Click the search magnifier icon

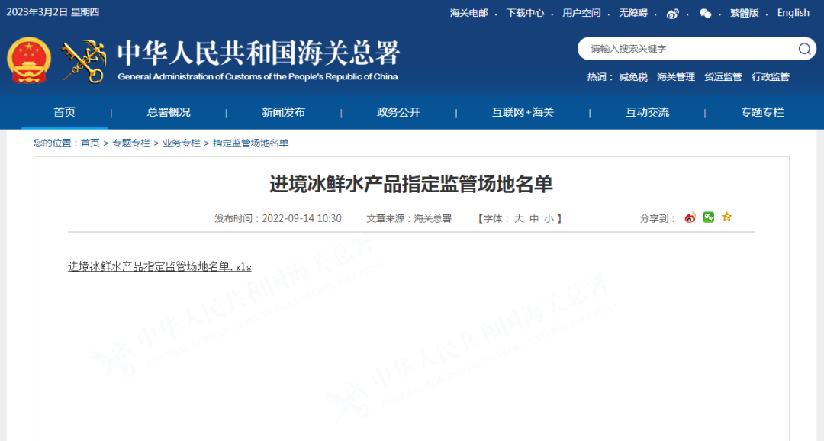tap(803, 49)
